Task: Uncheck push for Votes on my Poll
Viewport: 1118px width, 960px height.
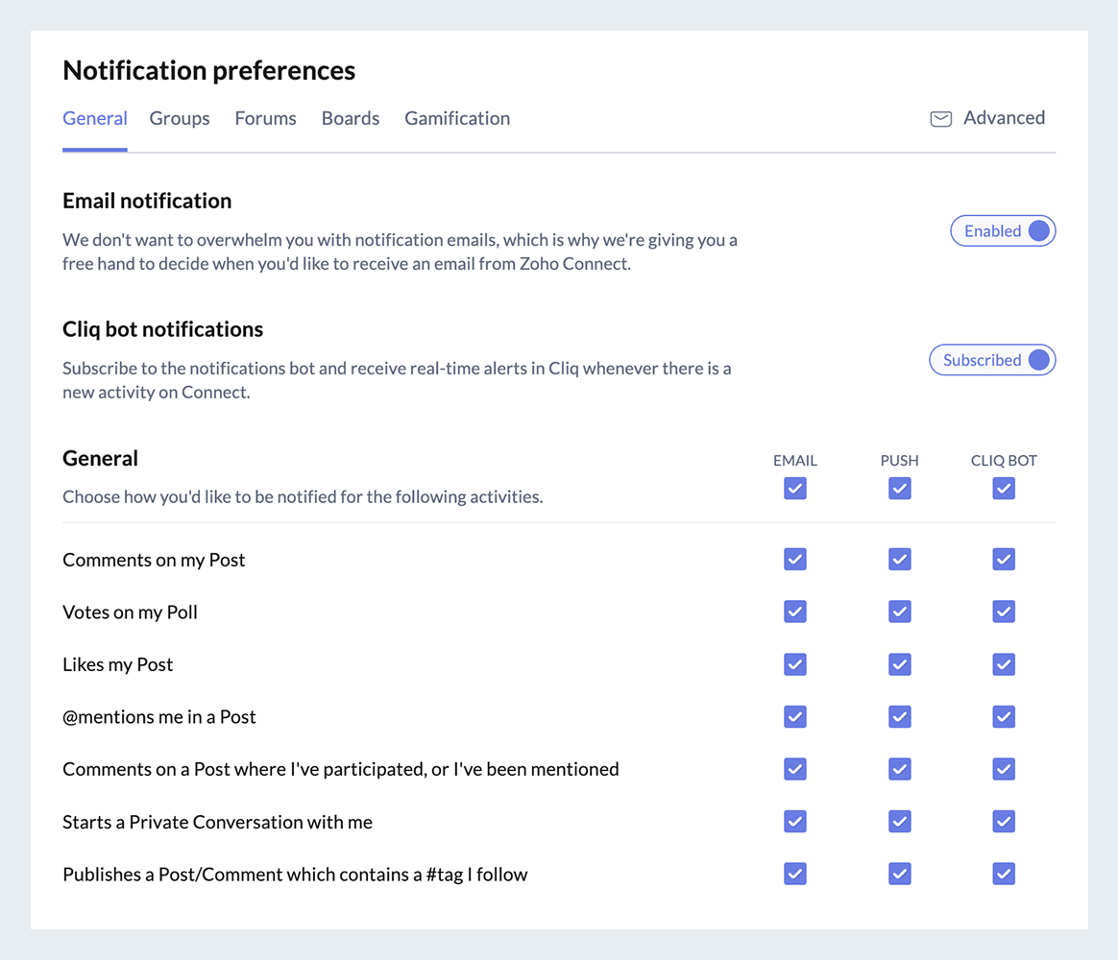Action: click(x=899, y=612)
